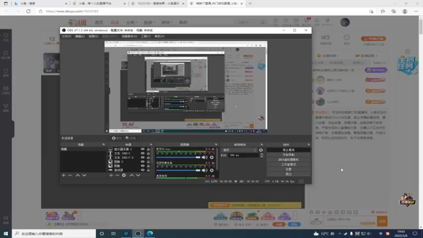Adjust the second mixer channel volume slider
Screen dimensions: 423x238
tap(178, 170)
